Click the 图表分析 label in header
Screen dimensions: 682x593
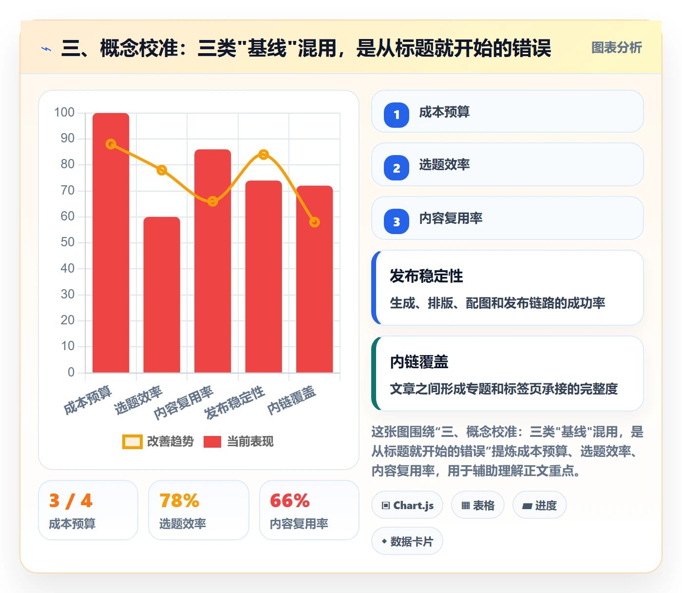click(x=616, y=48)
